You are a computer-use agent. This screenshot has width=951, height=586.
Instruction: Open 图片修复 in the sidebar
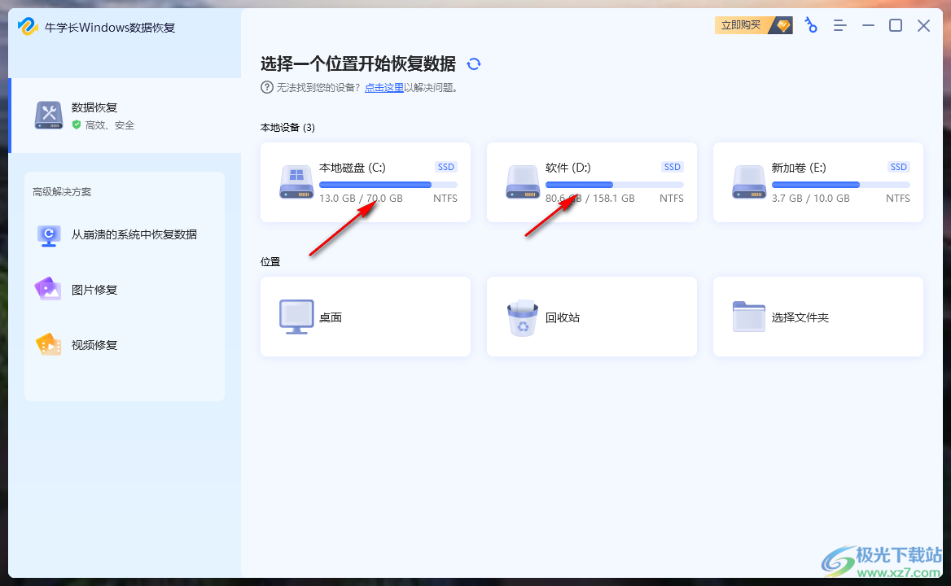click(x=125, y=290)
